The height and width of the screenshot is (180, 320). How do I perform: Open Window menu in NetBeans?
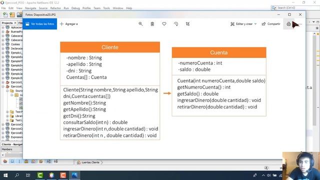click(118, 8)
